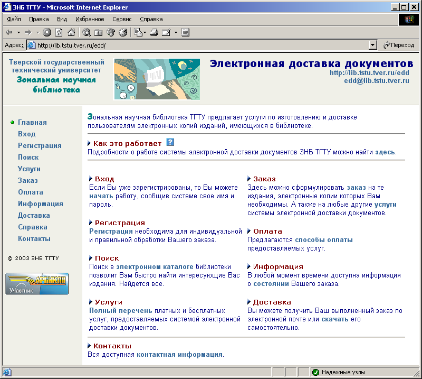The width and height of the screenshot is (422, 379).
Task: Open Справка in the left navigation list
Action: (33, 227)
